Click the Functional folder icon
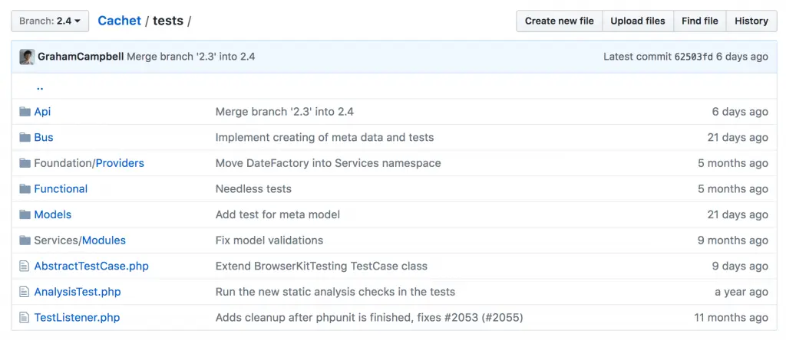The image size is (786, 340). [x=25, y=189]
